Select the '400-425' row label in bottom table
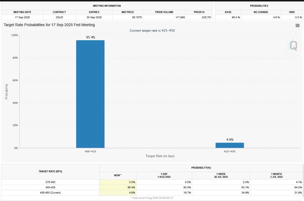304x201 pixels. click(x=50, y=187)
